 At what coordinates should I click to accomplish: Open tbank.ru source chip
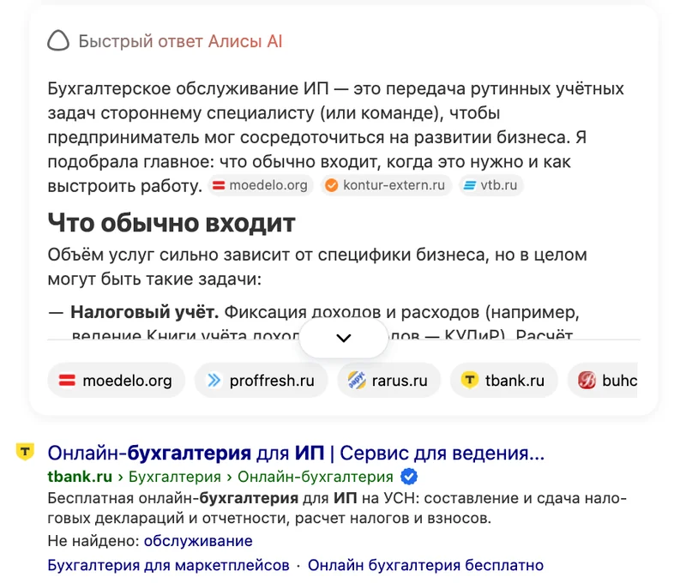[503, 381]
